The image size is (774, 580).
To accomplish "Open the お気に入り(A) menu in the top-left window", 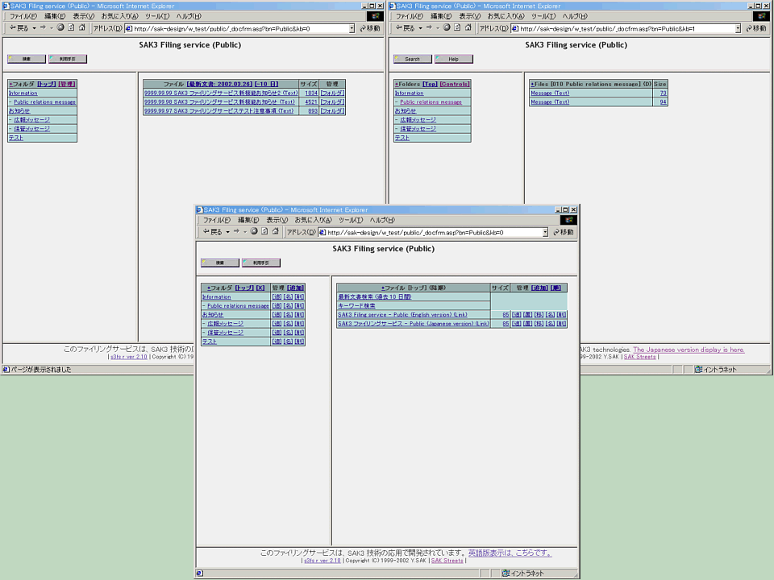I will [119, 16].
